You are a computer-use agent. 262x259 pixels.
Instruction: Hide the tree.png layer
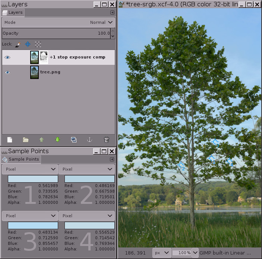(7, 72)
